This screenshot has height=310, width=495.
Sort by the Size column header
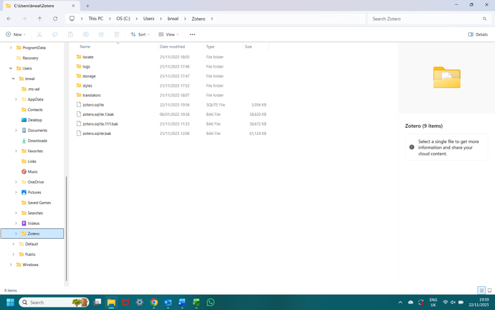[x=248, y=46]
